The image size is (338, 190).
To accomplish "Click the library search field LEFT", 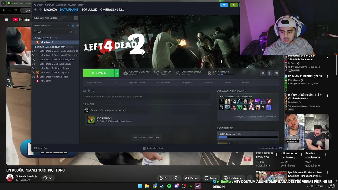I will [53, 32].
